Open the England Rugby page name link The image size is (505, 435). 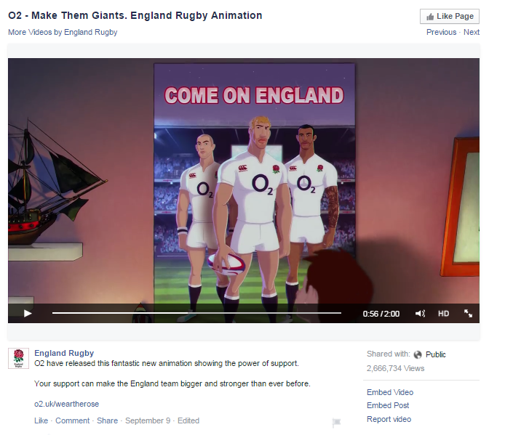(64, 353)
